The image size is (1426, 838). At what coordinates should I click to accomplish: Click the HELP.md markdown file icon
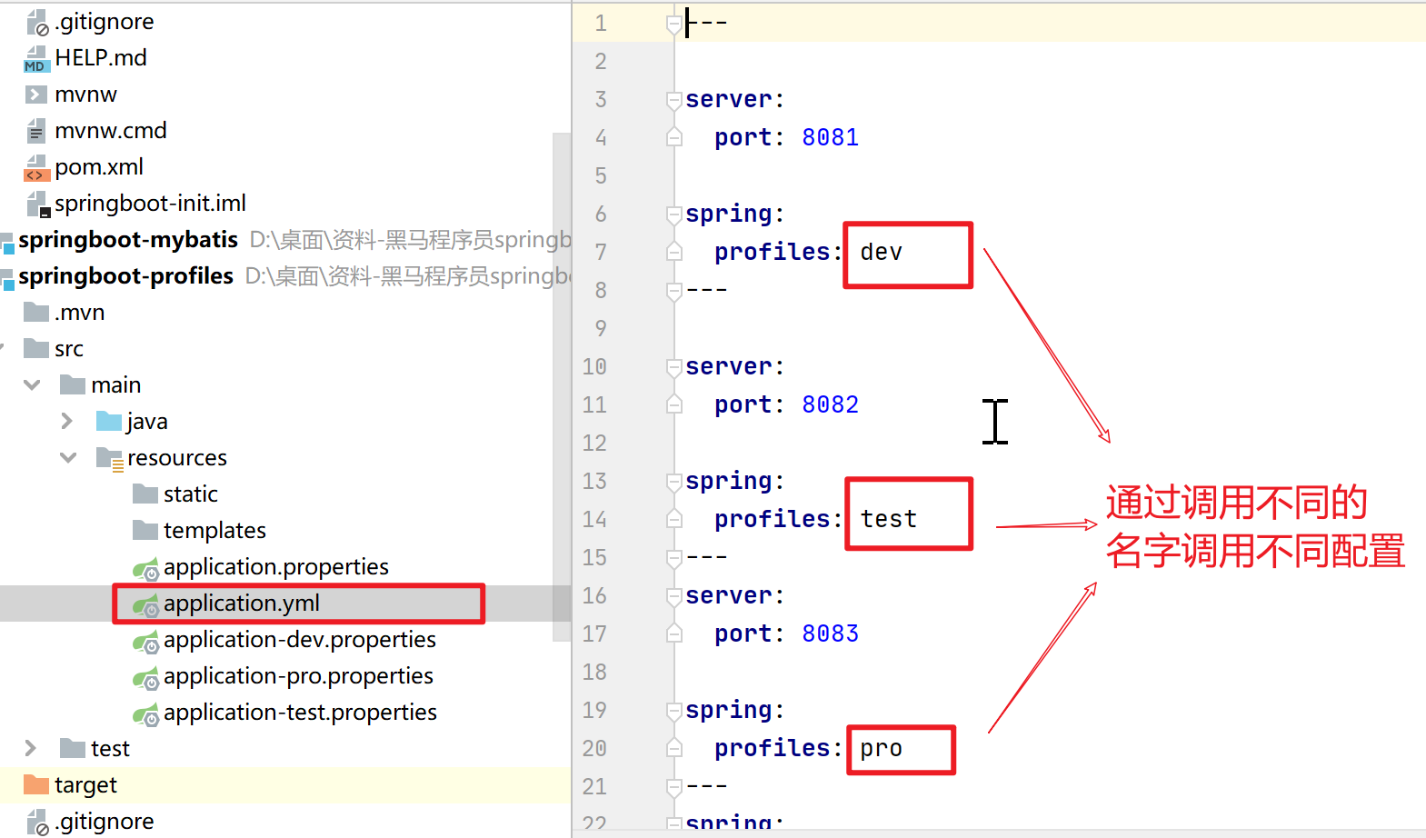[36, 58]
